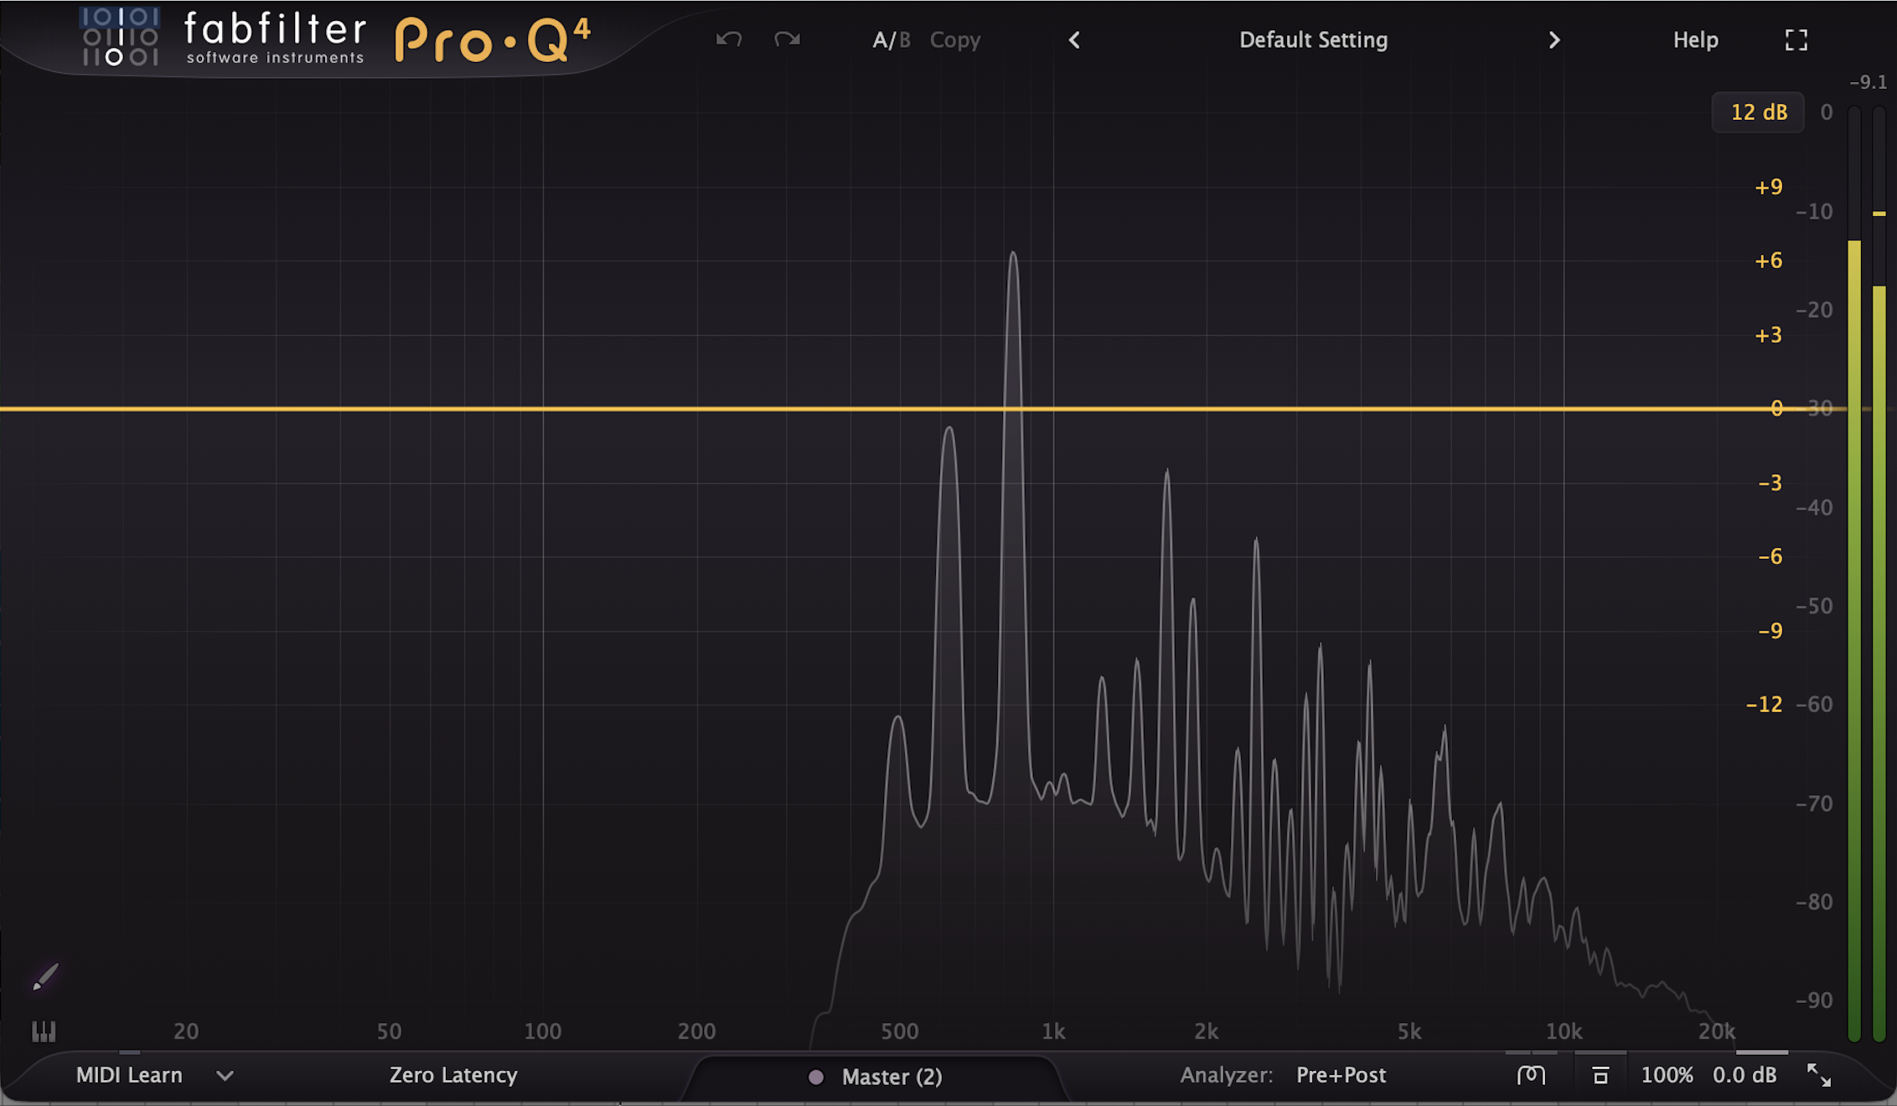Click the 100 frequency axis label

(x=542, y=1031)
